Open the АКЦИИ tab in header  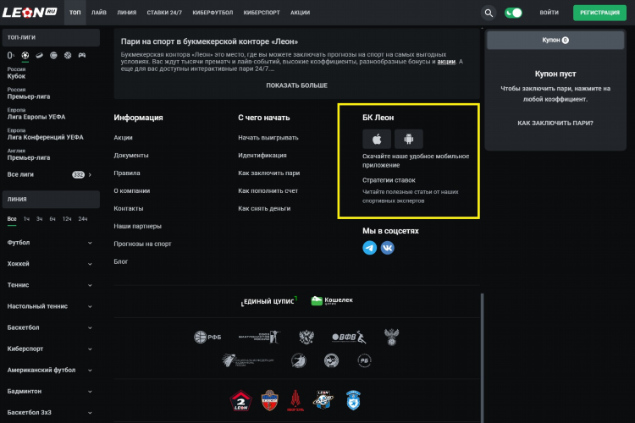(300, 13)
